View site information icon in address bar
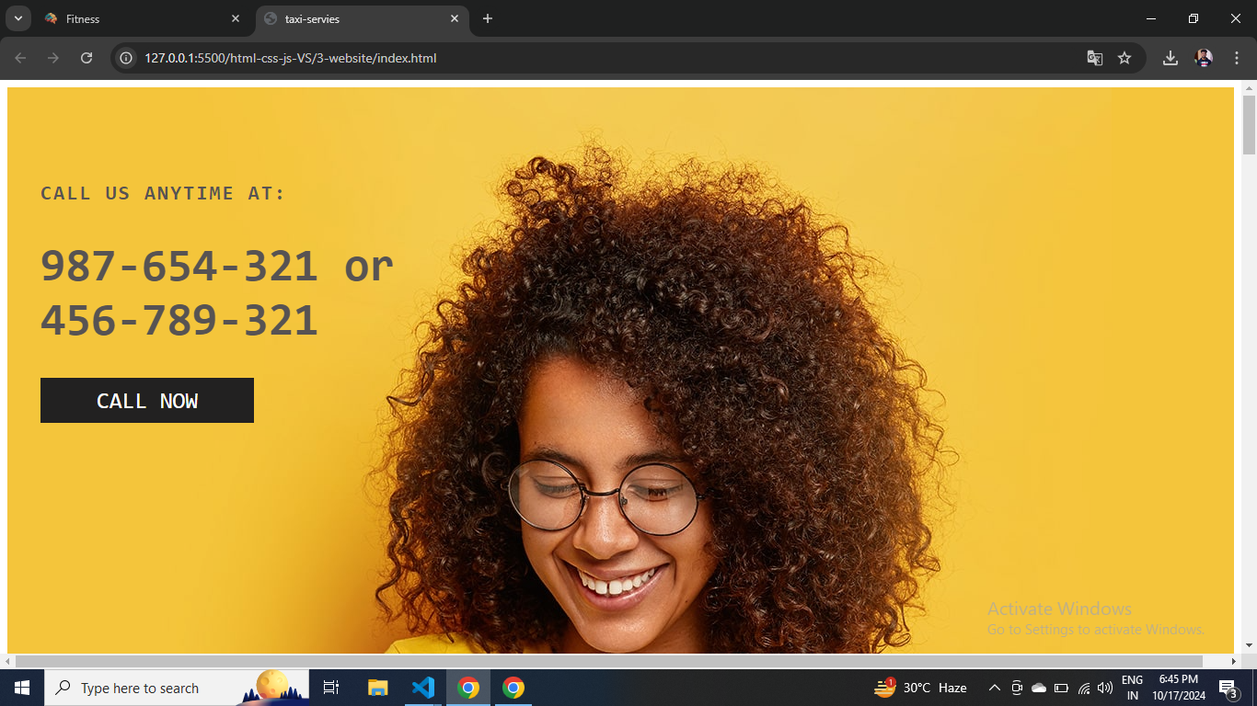Screen dimensions: 1257x706 (x=127, y=58)
